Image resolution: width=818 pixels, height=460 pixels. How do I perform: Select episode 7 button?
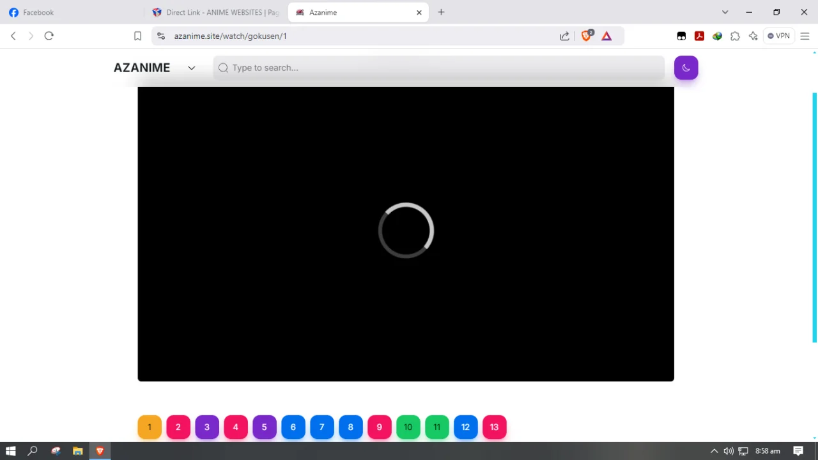[322, 427]
